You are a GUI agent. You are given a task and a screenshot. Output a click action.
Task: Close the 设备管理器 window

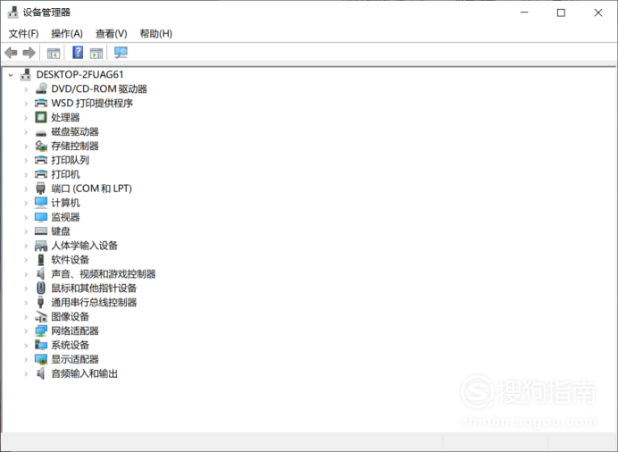tap(597, 13)
